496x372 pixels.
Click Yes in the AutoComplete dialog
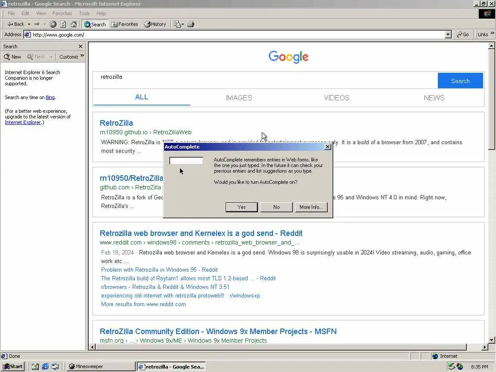click(242, 207)
